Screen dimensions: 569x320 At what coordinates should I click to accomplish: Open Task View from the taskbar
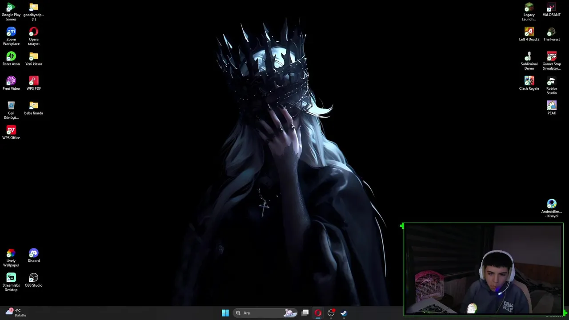click(305, 313)
